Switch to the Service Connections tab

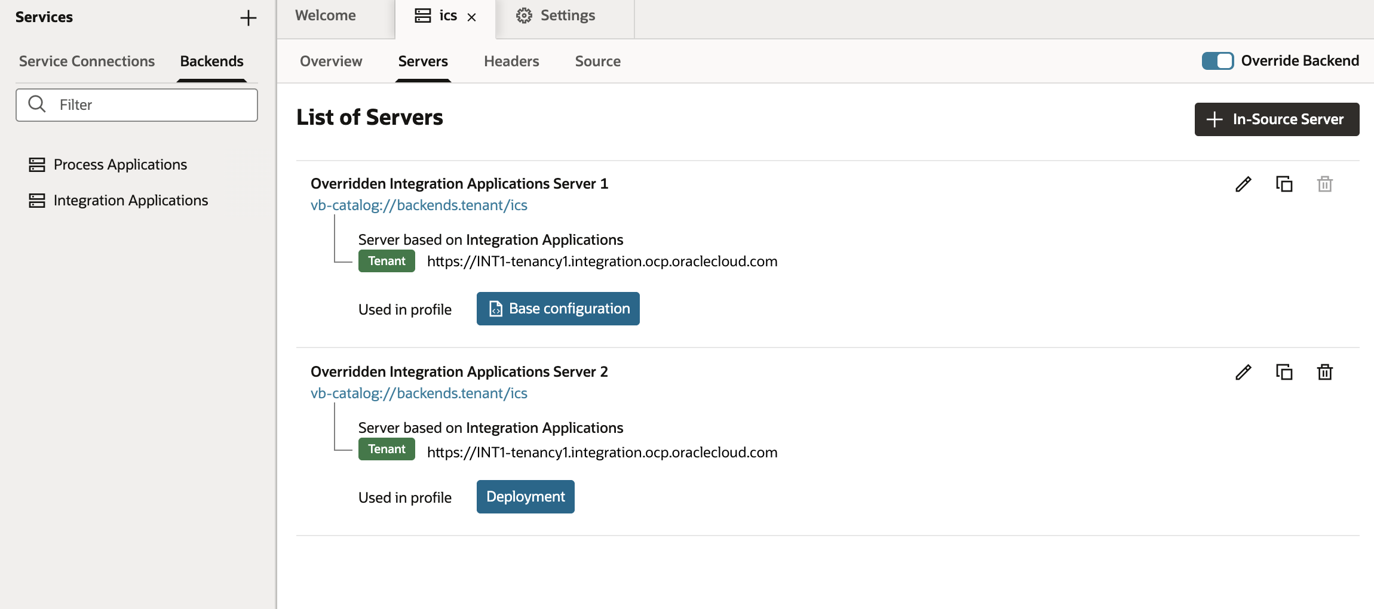(86, 60)
